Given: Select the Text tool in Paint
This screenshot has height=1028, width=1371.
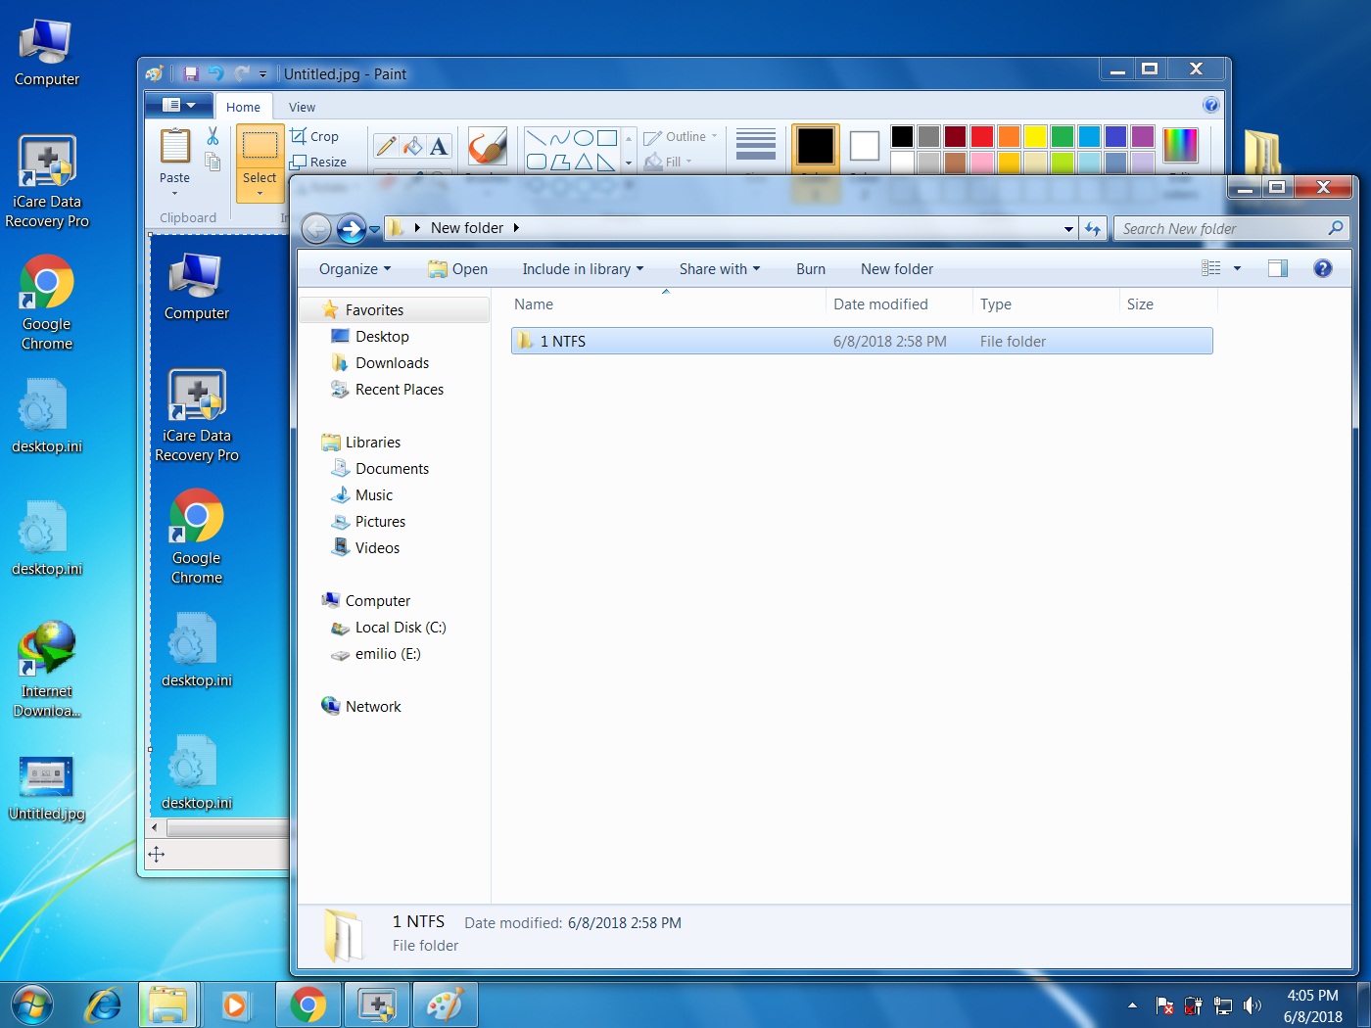Looking at the screenshot, I should click(439, 146).
